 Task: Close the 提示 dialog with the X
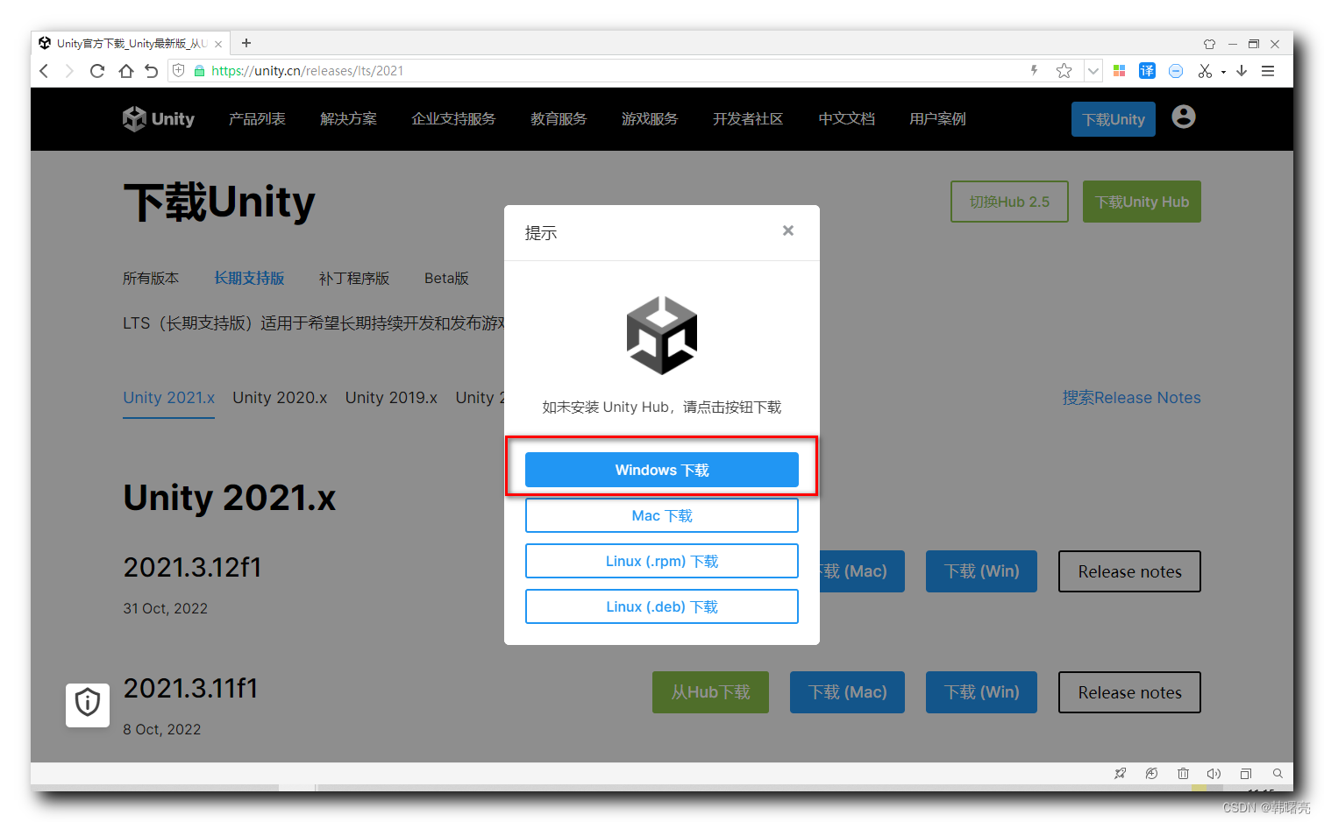click(x=788, y=230)
